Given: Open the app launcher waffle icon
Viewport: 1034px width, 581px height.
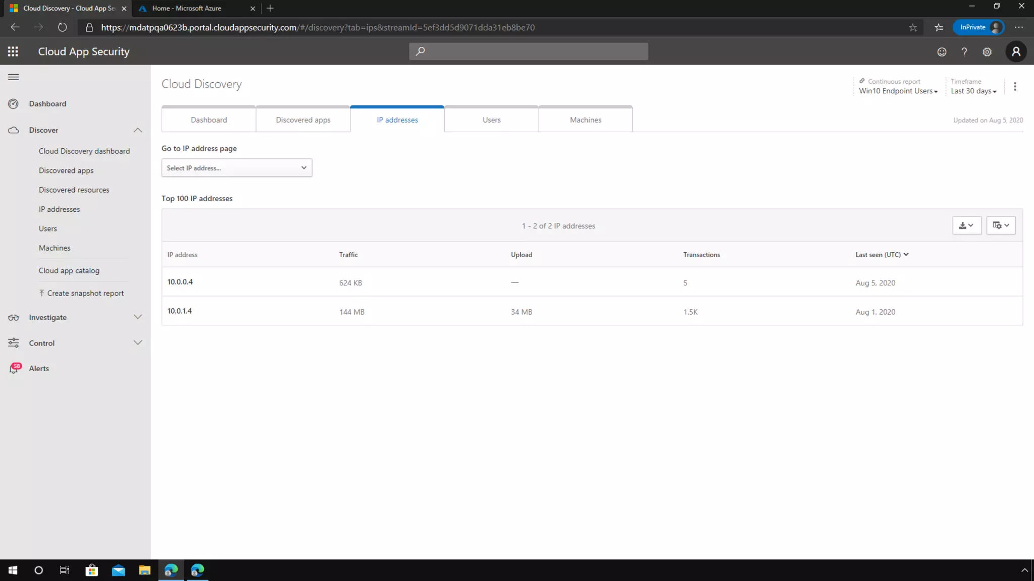Looking at the screenshot, I should coord(13,51).
